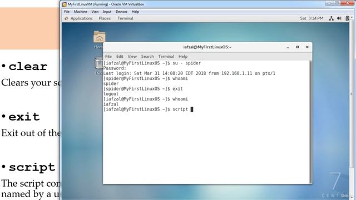Open the Trash desktop icon
The width and height of the screenshot is (356, 200).
[x=98, y=63]
